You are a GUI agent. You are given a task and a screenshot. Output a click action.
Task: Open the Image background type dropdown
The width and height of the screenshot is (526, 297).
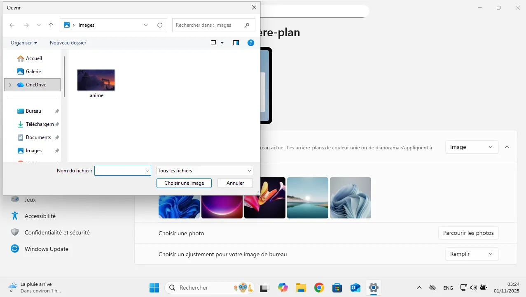(472, 147)
